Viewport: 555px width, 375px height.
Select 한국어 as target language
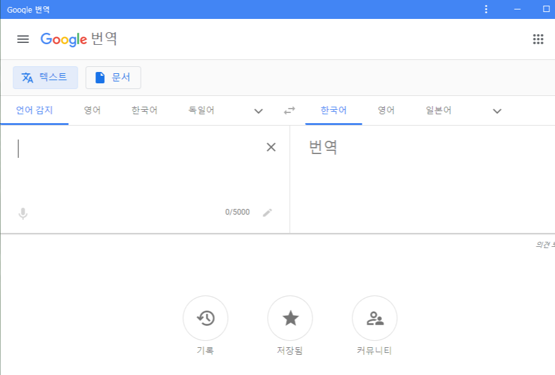coord(333,110)
